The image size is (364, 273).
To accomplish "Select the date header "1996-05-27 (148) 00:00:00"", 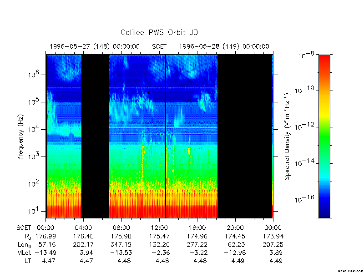I will pyautogui.click(x=95, y=47).
